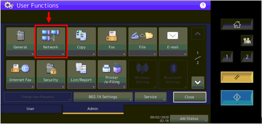Open Internet Fax settings
This screenshot has height=124, width=262.
pyautogui.click(x=20, y=74)
